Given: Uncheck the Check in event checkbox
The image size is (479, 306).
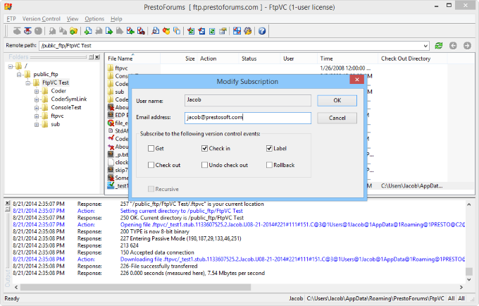Looking at the screenshot, I should point(204,148).
